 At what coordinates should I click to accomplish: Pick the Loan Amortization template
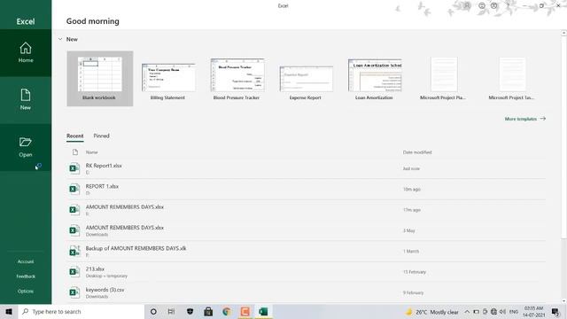point(375,80)
